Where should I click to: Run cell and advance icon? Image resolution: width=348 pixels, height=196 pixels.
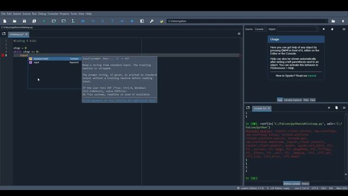pyautogui.click(x=64, y=21)
